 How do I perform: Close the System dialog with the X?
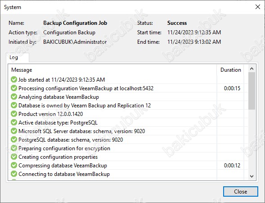(257, 7)
